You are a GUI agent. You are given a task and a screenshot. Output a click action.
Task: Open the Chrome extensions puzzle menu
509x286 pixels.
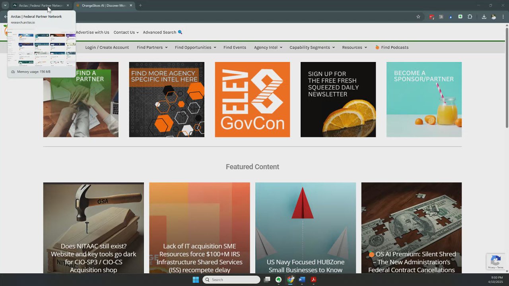click(x=470, y=17)
